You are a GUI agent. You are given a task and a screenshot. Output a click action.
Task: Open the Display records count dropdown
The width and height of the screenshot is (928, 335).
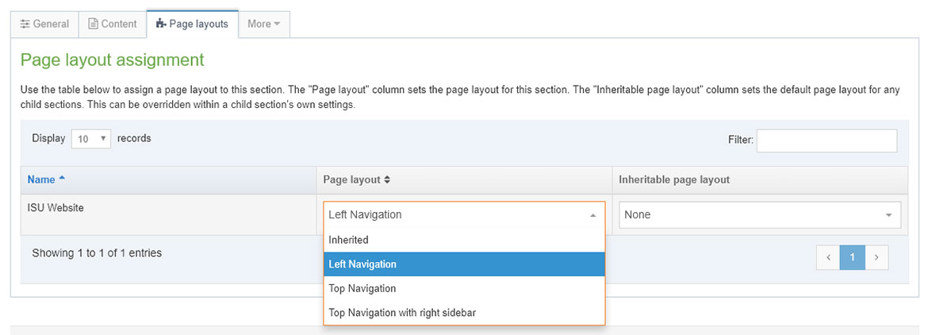tap(91, 139)
